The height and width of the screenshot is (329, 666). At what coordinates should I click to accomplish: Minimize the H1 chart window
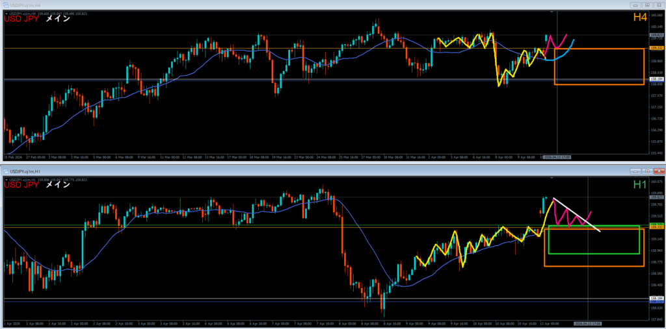tap(636, 171)
